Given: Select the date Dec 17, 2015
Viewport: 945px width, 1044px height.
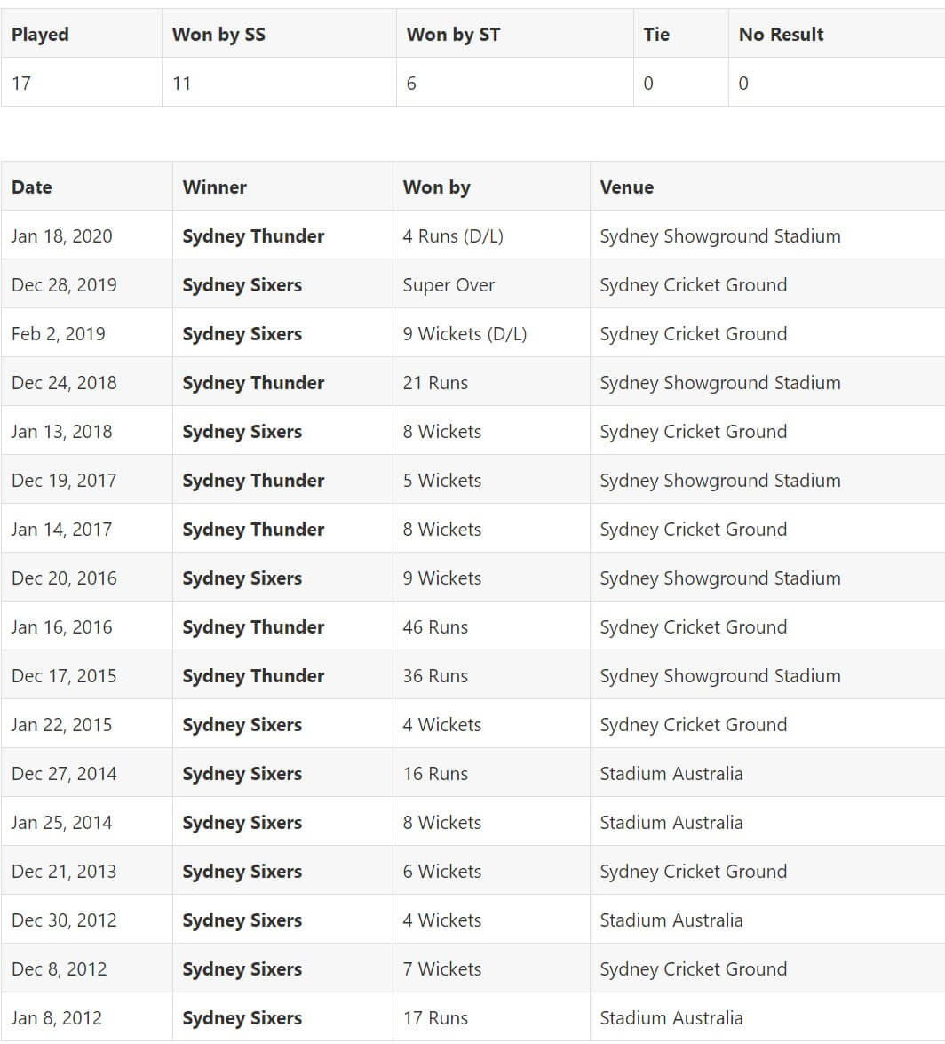Looking at the screenshot, I should (64, 676).
